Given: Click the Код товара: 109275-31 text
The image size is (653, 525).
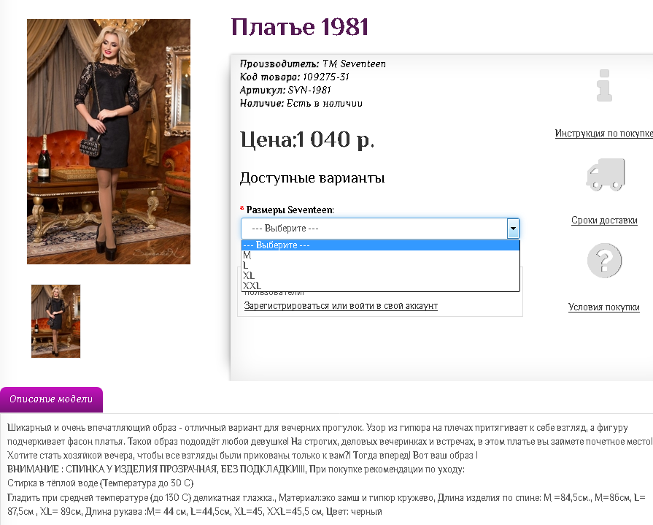Looking at the screenshot, I should click(295, 77).
